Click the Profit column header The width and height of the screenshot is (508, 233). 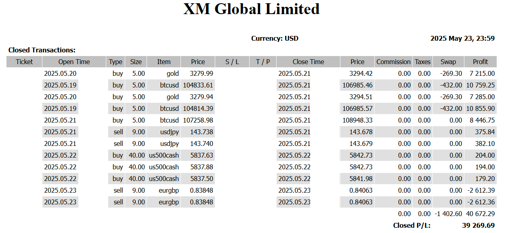click(x=481, y=62)
